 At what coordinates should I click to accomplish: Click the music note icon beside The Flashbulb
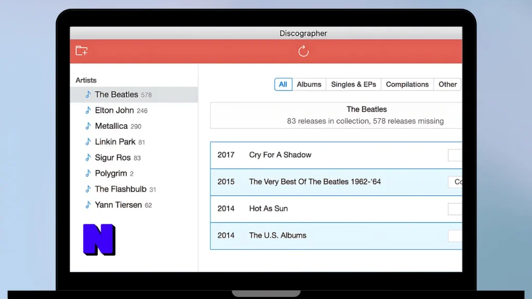click(x=88, y=189)
